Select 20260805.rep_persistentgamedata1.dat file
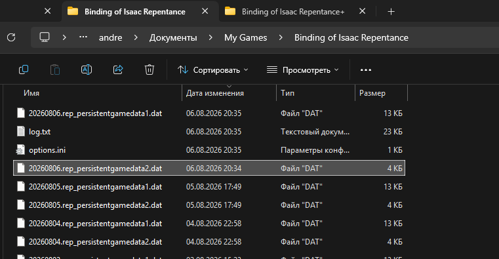Viewport: 499px width, 259px height. pyautogui.click(x=209, y=187)
